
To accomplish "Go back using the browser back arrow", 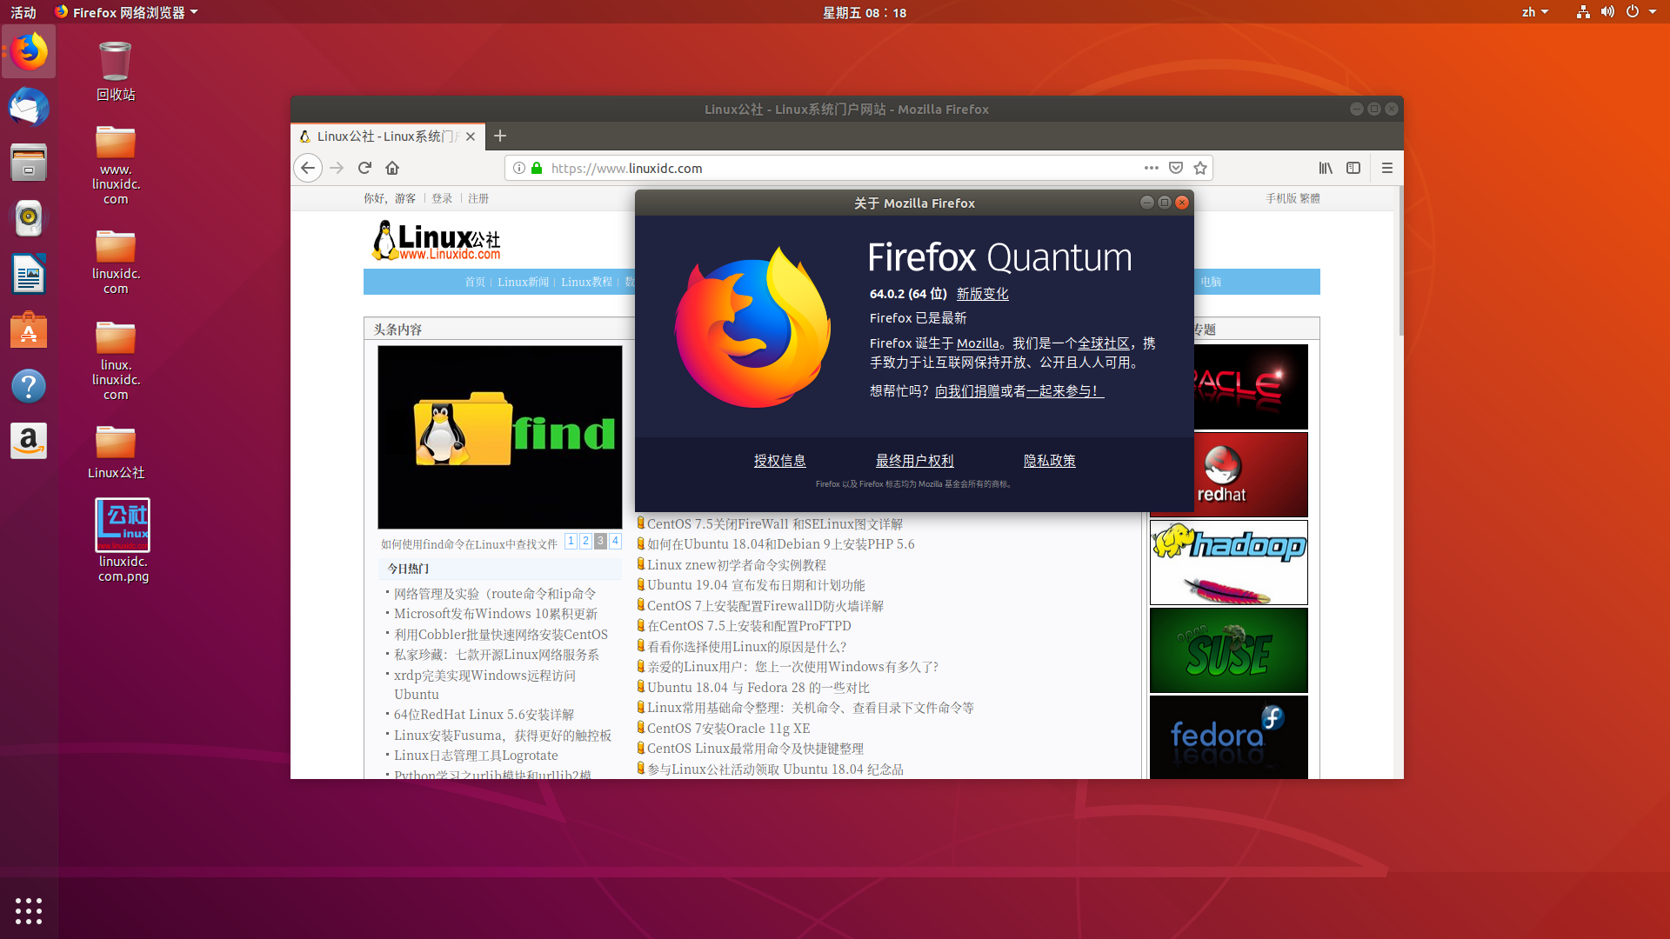I will 308,168.
